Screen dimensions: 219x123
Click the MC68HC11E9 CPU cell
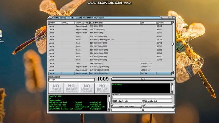(x=148, y=63)
